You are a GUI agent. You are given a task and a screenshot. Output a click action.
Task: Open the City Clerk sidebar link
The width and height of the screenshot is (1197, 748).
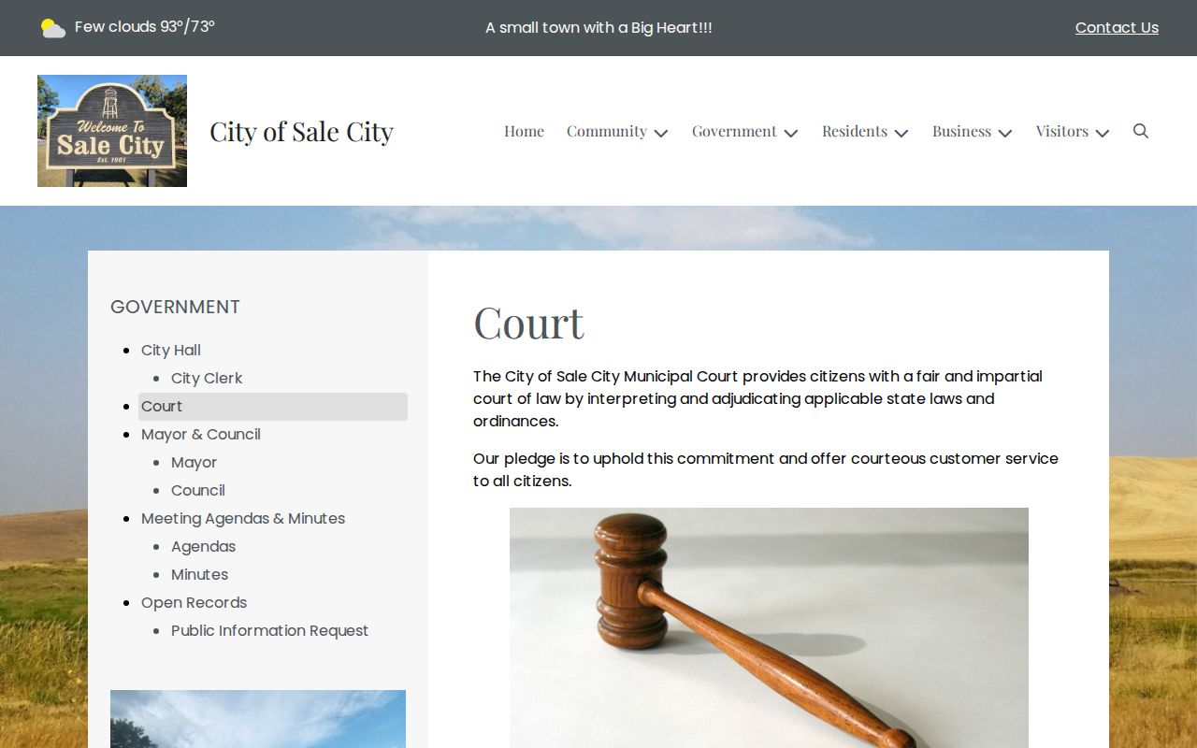tap(207, 379)
